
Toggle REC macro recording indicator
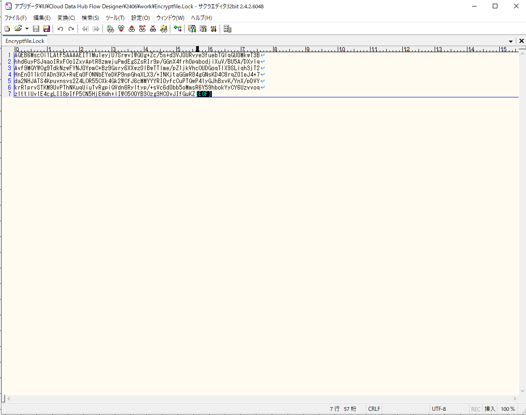[x=475, y=409]
